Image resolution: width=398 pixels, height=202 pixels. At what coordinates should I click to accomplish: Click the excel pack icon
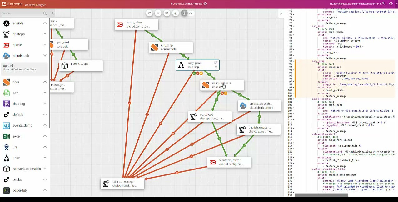coord(6,136)
